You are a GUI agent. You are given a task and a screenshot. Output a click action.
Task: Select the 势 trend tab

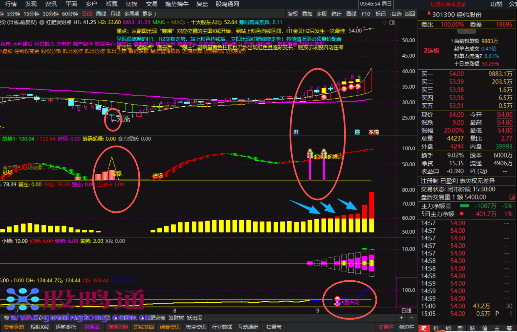[460, 328]
